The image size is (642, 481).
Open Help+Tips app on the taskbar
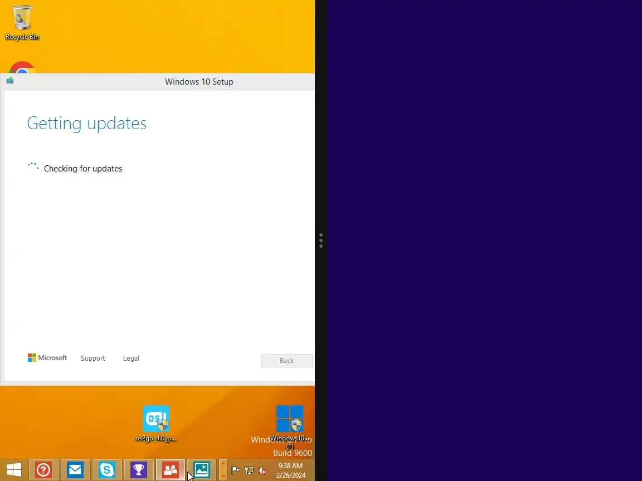tap(43, 470)
